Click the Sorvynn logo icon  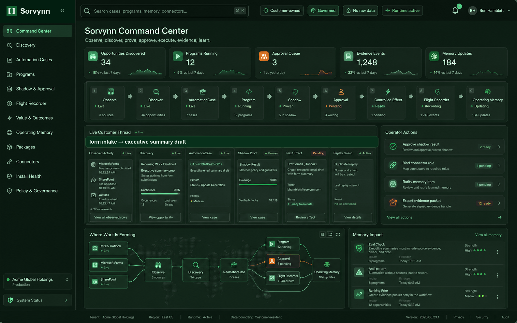(x=12, y=11)
